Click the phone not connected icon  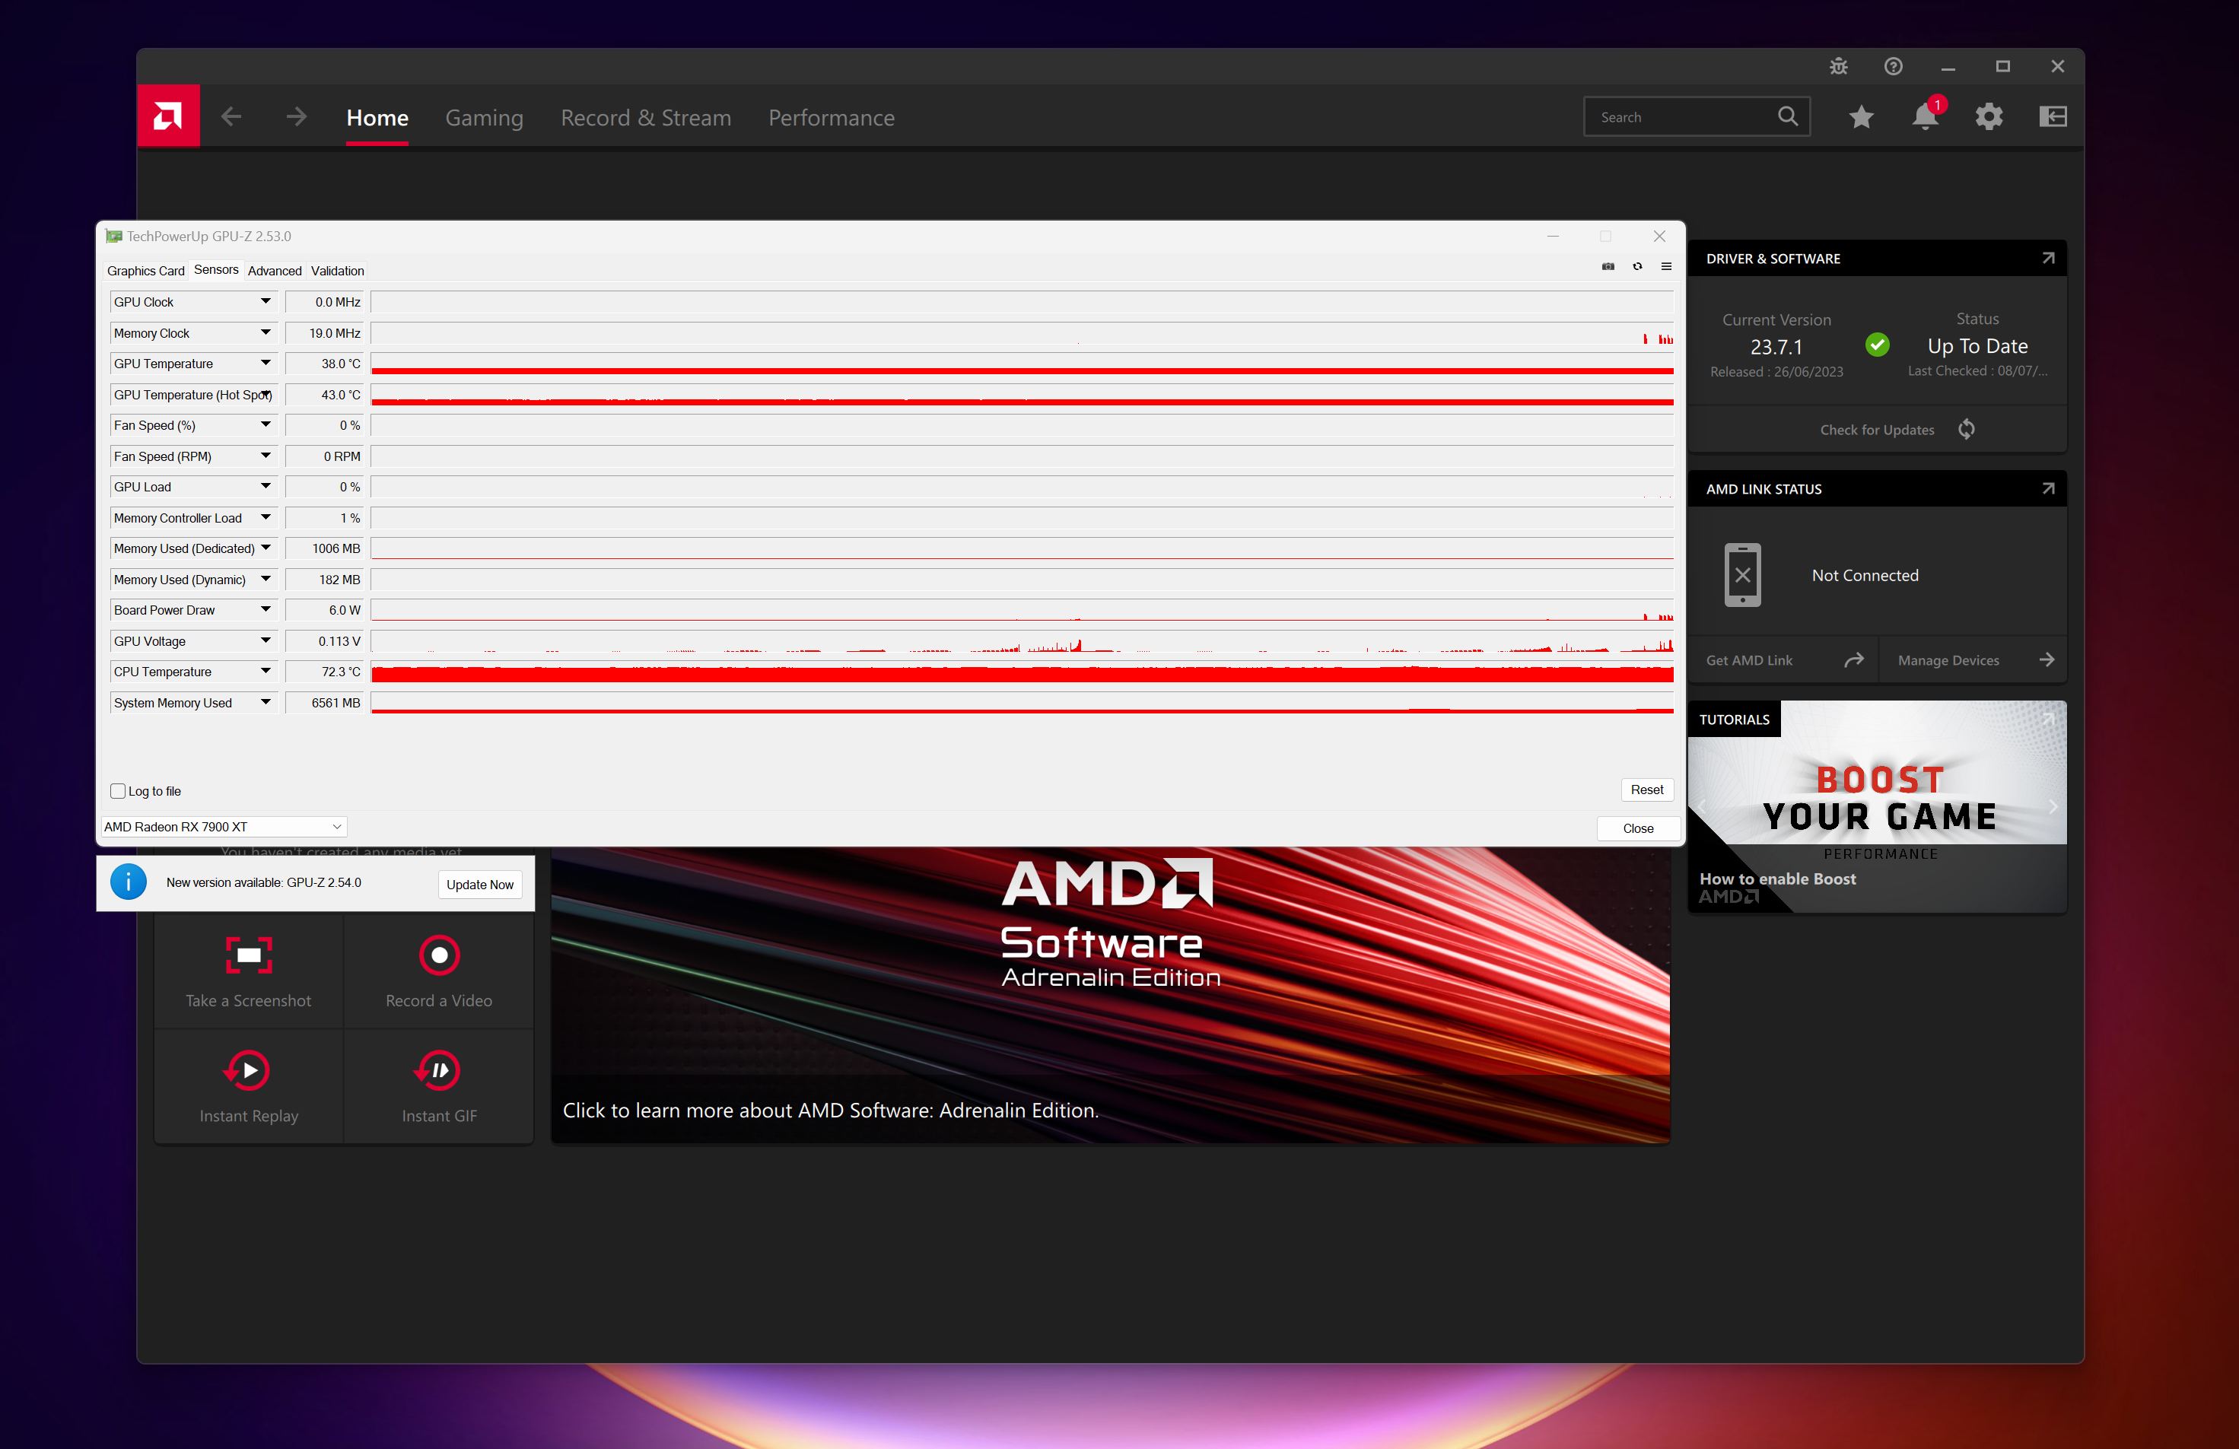(1742, 574)
